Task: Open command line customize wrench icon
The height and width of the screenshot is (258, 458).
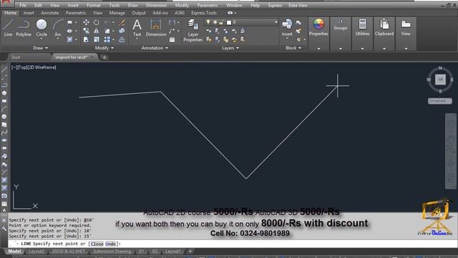Action: [x=4, y=228]
